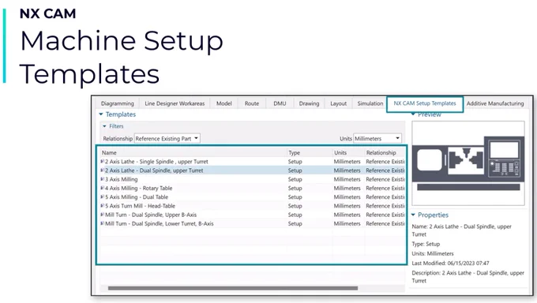The width and height of the screenshot is (537, 303).
Task: Select NX CAM Setup Templates tab
Action: [425, 103]
